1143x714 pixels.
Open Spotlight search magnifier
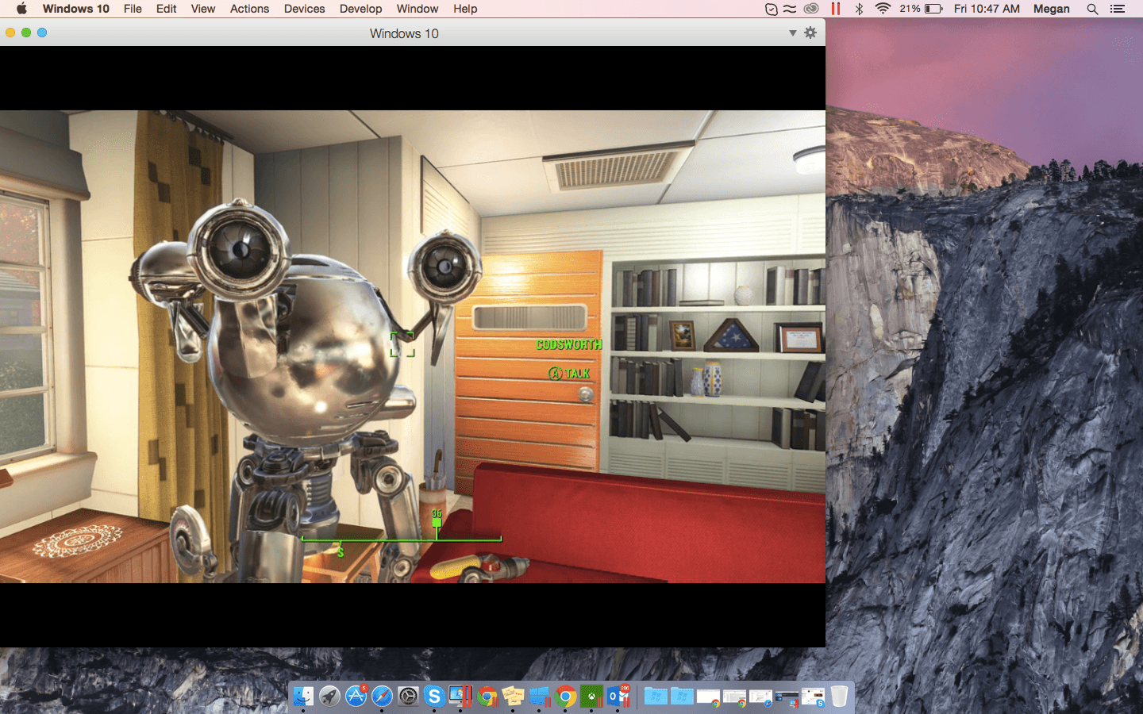[x=1092, y=9]
